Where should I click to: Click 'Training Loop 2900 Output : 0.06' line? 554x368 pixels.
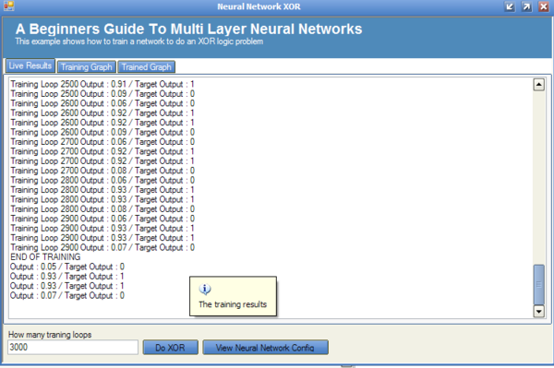pyautogui.click(x=102, y=219)
